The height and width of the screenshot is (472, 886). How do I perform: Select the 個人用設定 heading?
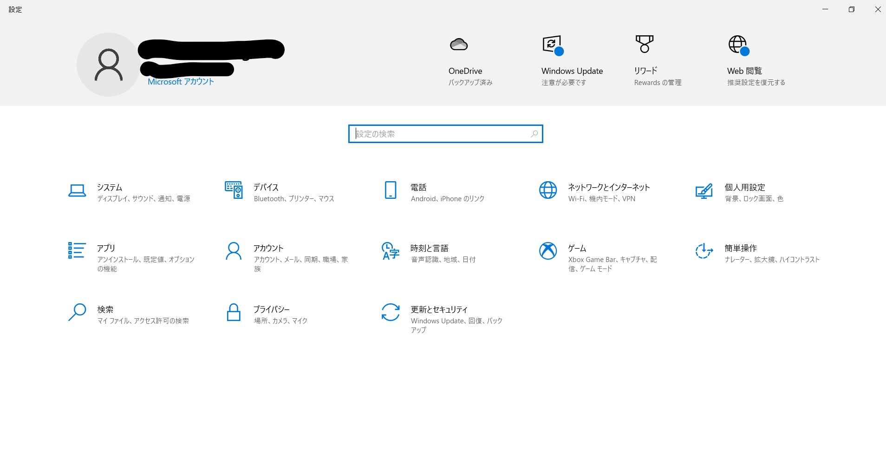[745, 187]
